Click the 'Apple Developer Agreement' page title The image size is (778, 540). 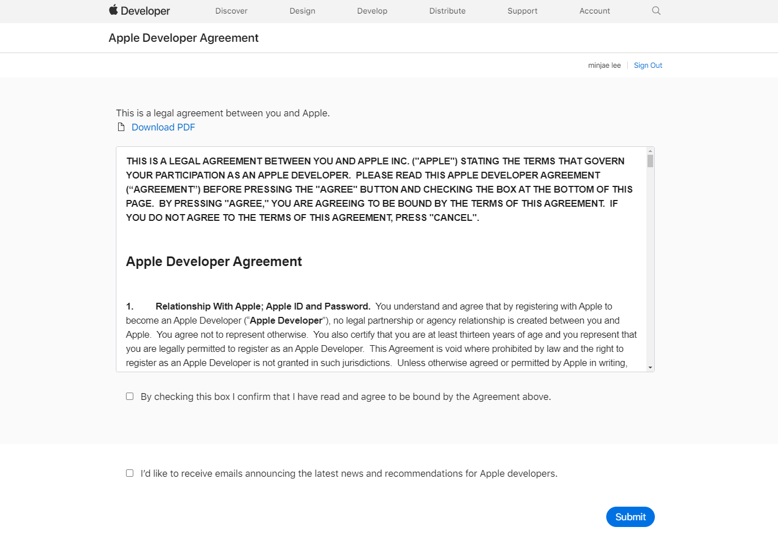[x=184, y=38]
